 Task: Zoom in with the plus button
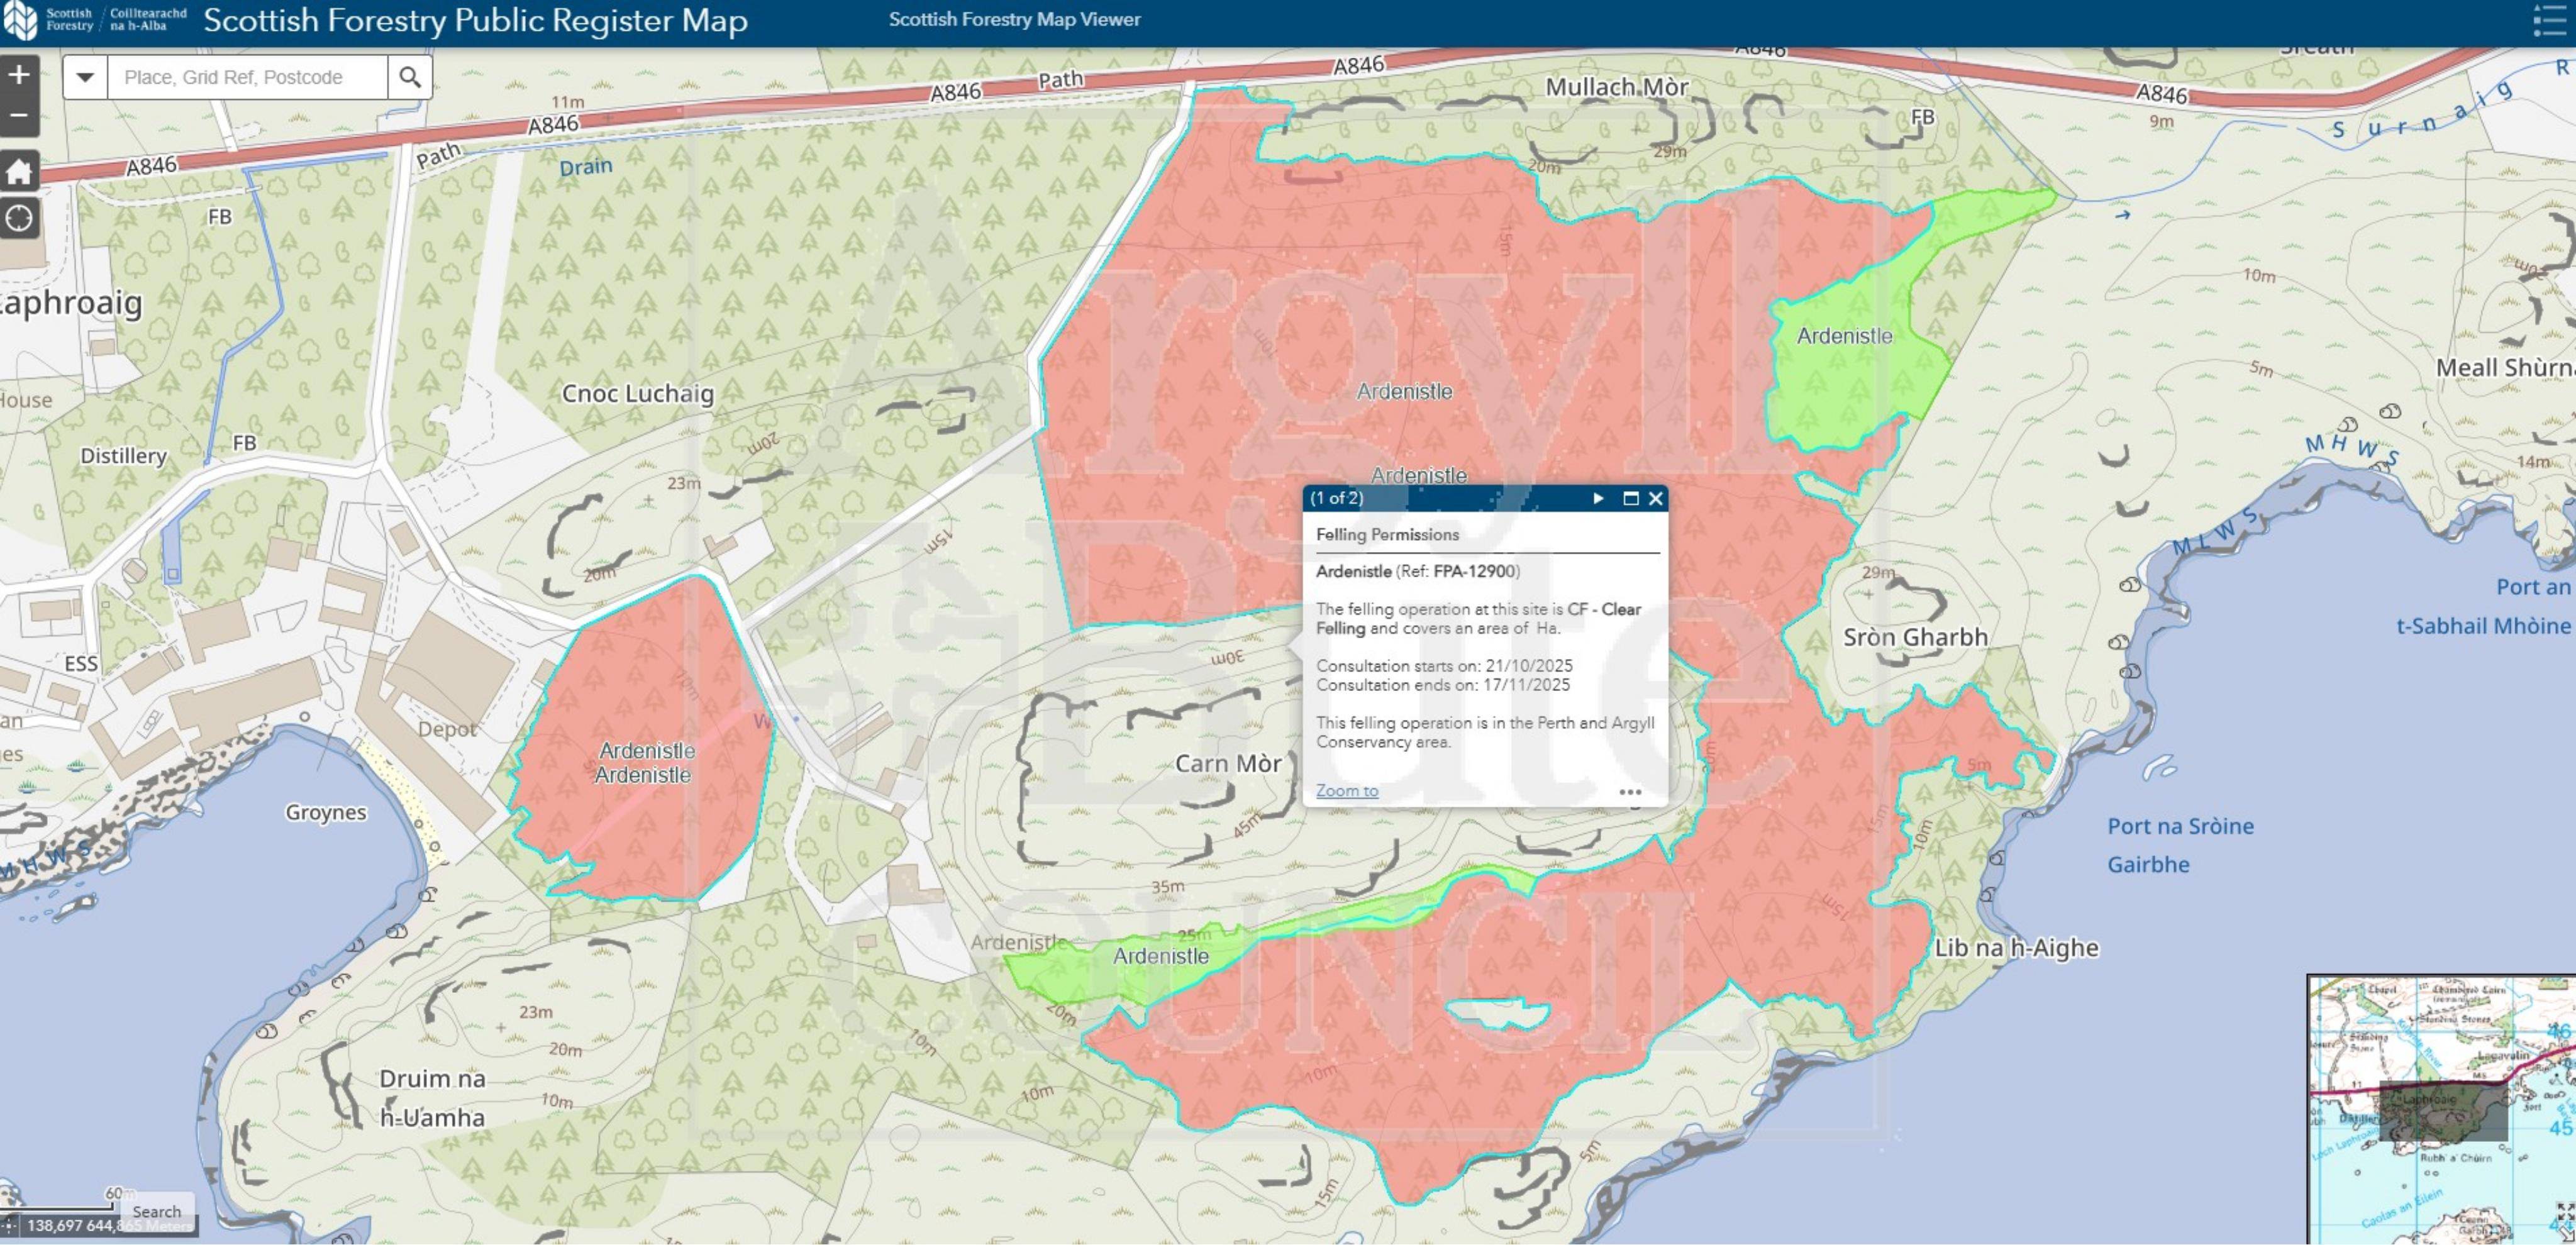coord(19,75)
